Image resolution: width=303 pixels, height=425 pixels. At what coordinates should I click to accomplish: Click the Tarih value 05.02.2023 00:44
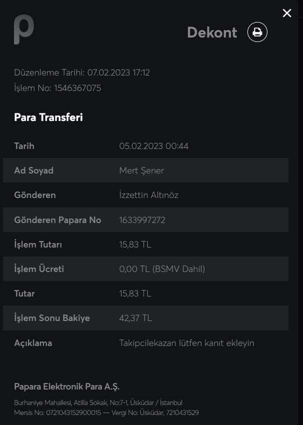click(154, 146)
